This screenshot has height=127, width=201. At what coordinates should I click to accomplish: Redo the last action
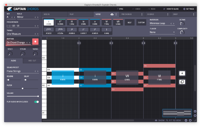[x=152, y=9]
